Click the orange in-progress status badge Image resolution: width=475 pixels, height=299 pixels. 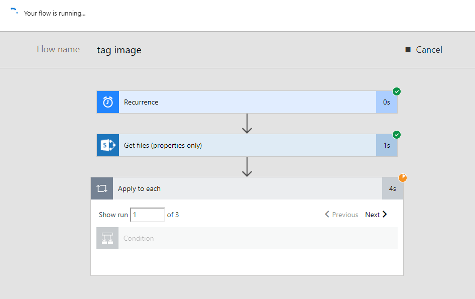[x=403, y=178]
